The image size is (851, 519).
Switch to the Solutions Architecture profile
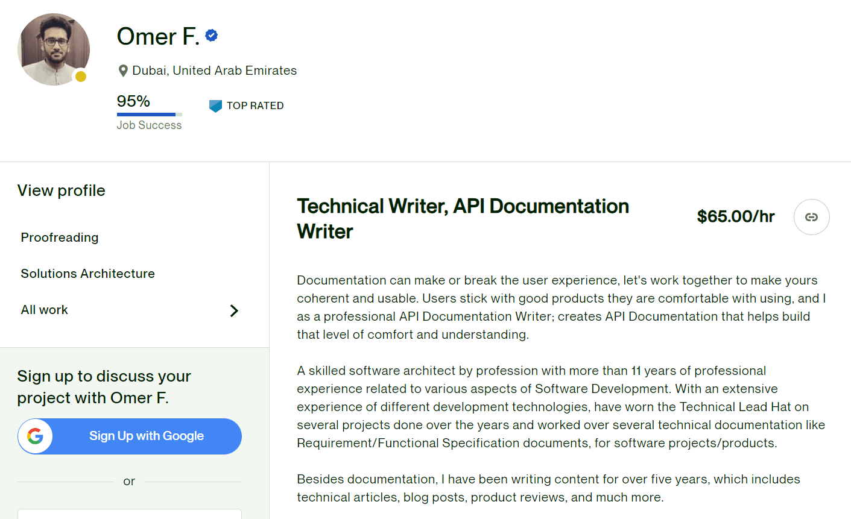coord(88,274)
